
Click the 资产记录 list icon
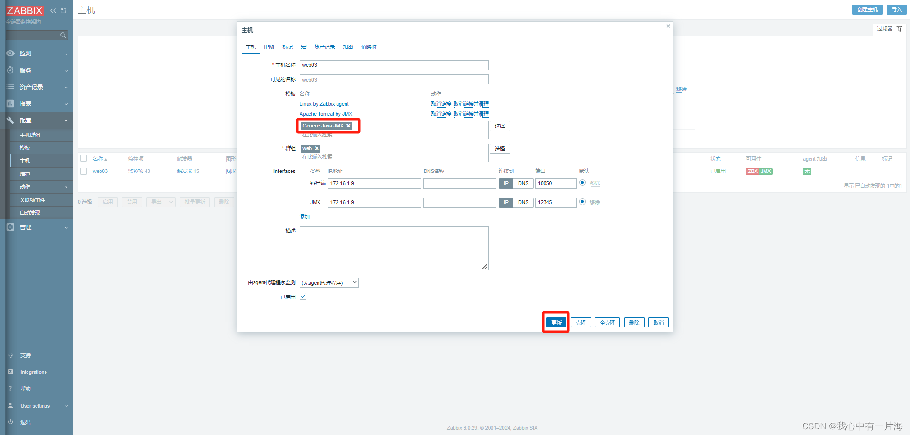pyautogui.click(x=10, y=87)
